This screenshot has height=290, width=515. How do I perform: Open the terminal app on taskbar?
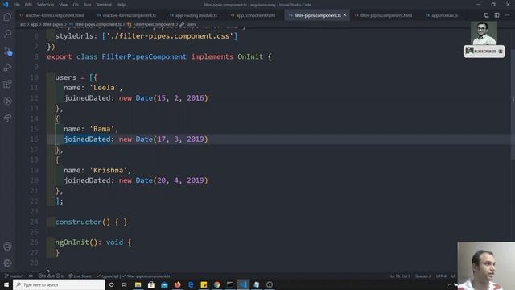coord(230,284)
